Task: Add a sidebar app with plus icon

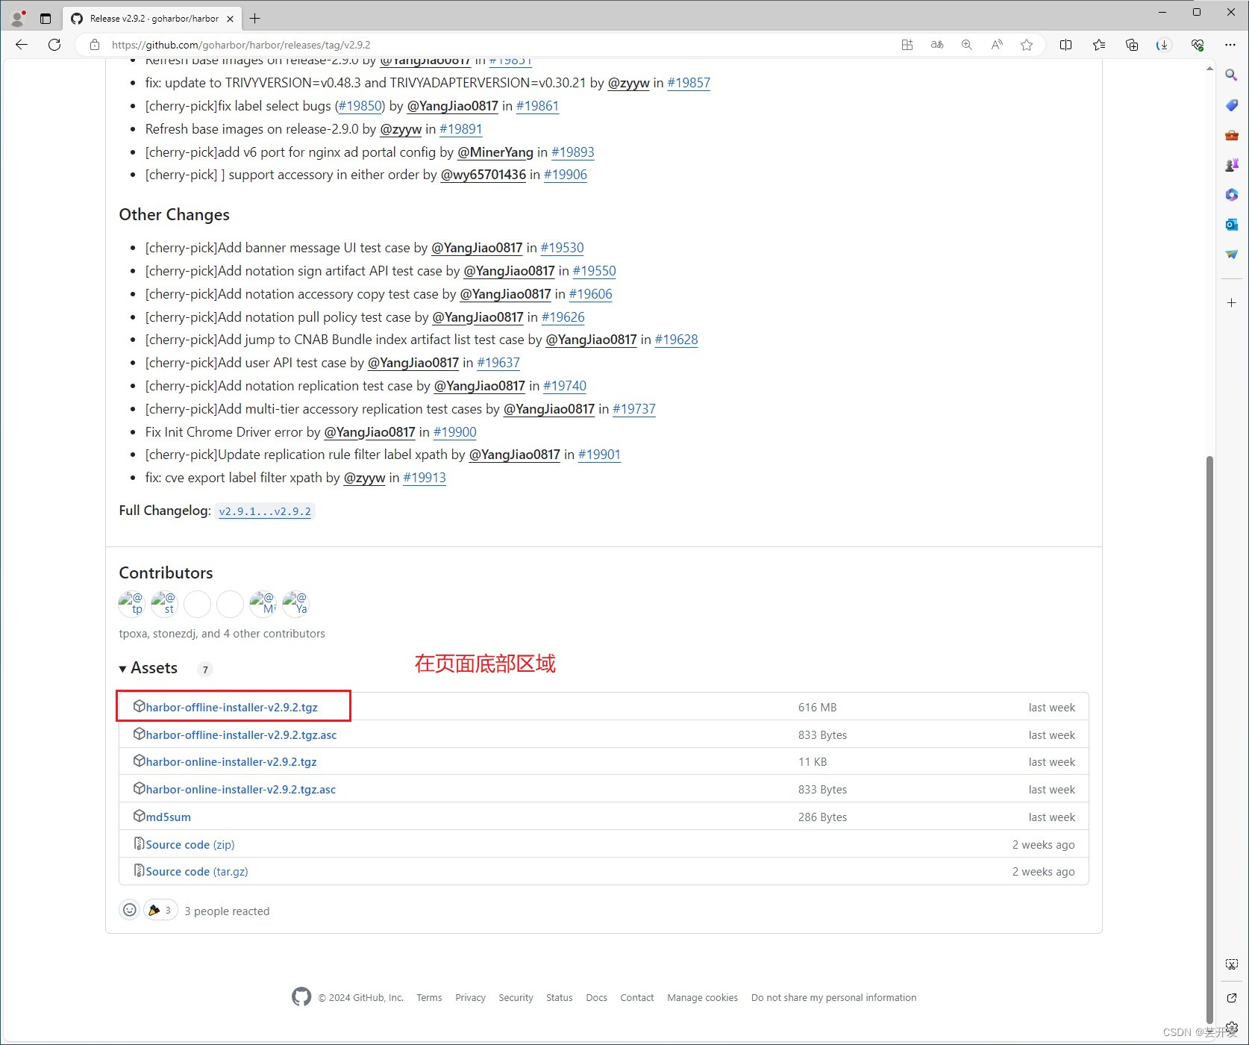Action: 1232,302
